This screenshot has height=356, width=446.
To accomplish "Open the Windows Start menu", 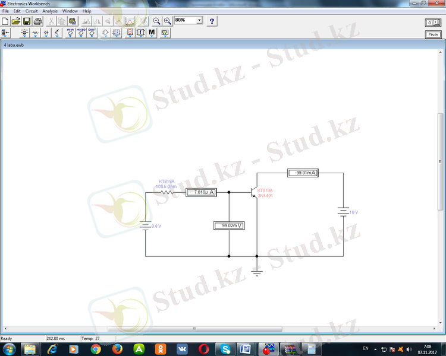I will 9,349.
